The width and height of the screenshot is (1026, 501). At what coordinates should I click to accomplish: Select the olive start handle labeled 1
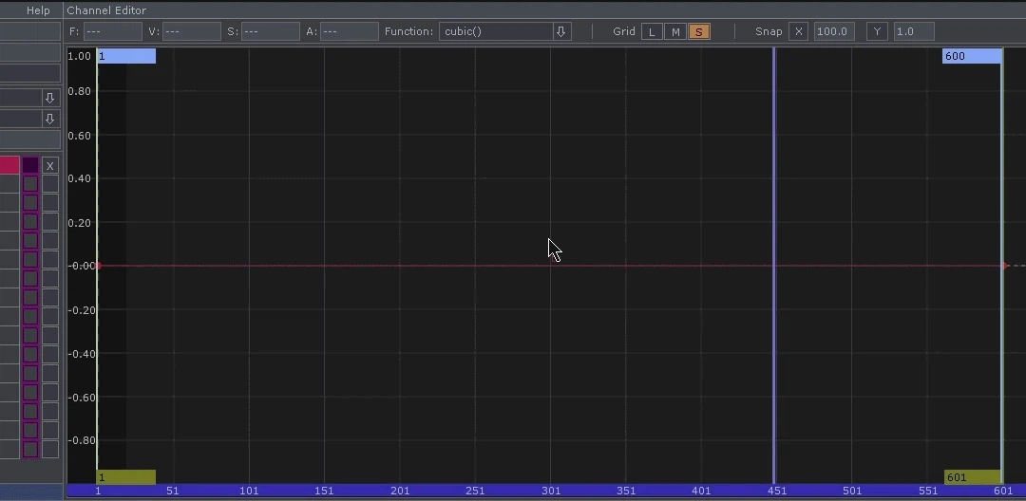(x=126, y=477)
